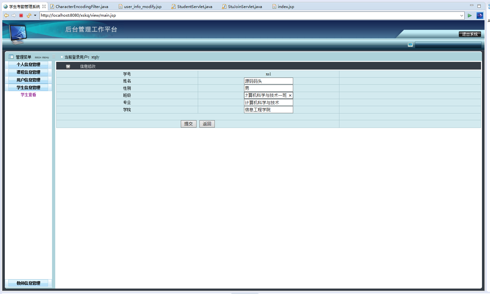Edit the 性别 field containing 男
Viewport: 490px width, 294px height.
click(x=268, y=88)
